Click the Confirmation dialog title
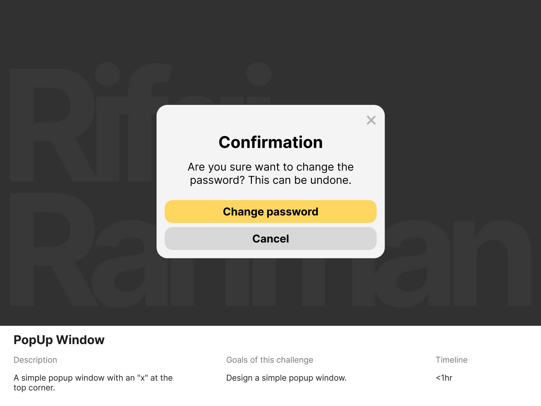541x406 pixels. point(270,142)
